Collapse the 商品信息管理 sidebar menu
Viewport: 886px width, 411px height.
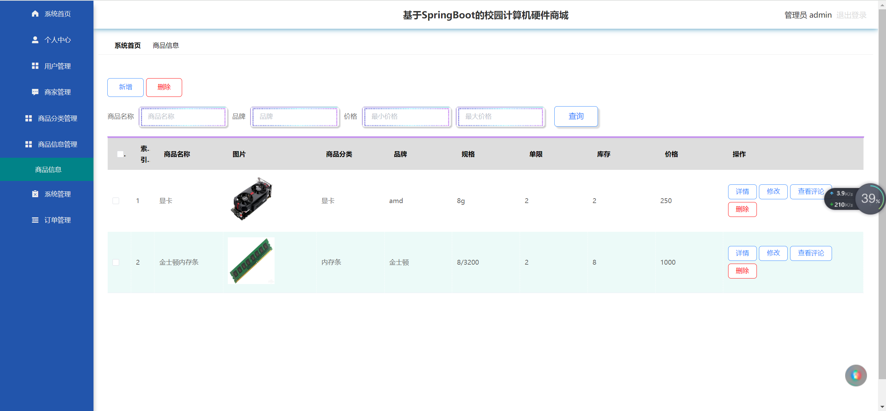pyautogui.click(x=47, y=144)
